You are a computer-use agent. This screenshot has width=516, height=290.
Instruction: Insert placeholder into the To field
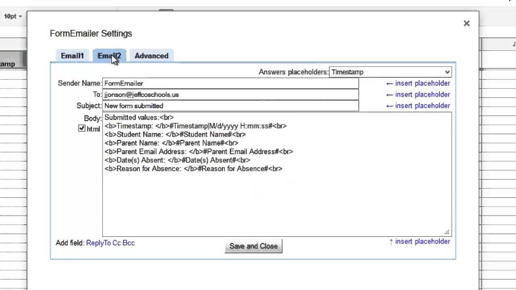[x=418, y=95]
